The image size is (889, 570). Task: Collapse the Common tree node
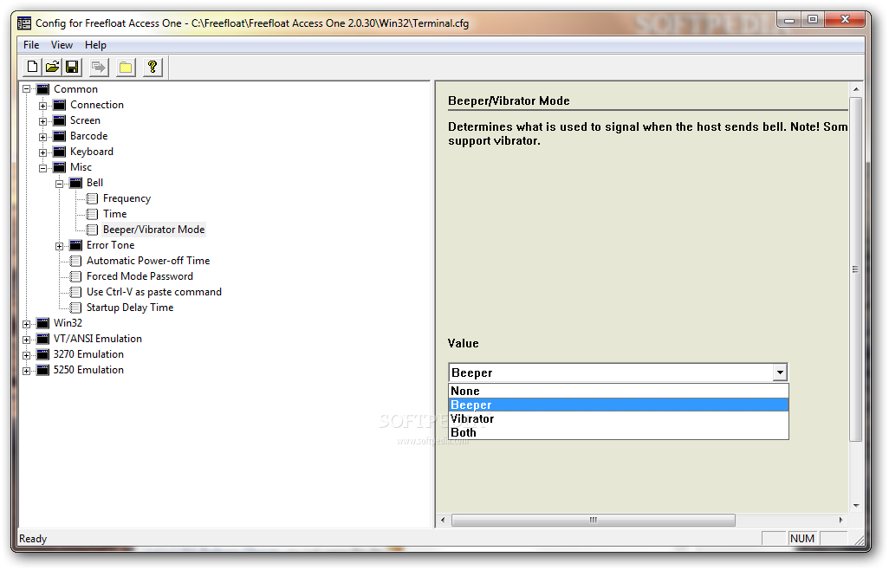coord(26,89)
